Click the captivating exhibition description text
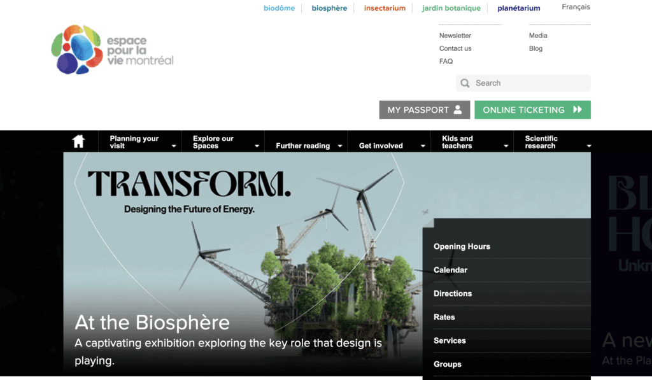Image resolution: width=652 pixels, height=380 pixels. click(x=229, y=352)
